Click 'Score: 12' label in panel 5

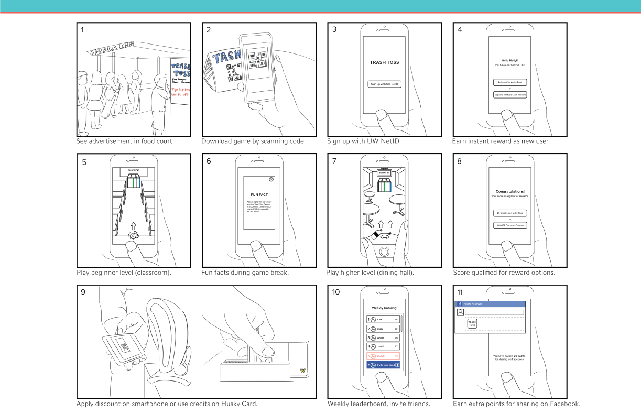click(x=134, y=170)
